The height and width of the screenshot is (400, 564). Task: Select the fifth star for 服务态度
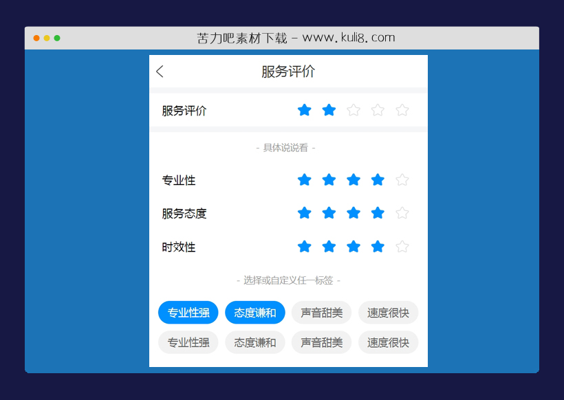coord(402,213)
